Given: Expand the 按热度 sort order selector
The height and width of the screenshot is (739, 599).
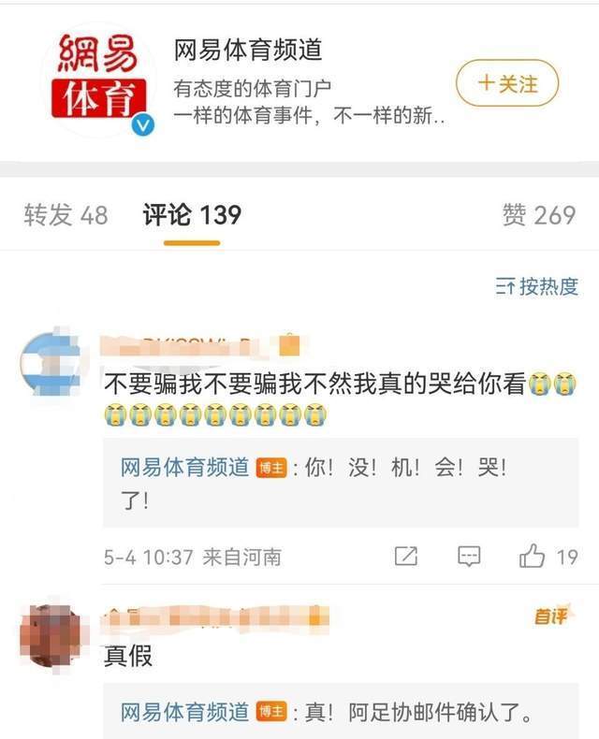Looking at the screenshot, I should point(536,286).
